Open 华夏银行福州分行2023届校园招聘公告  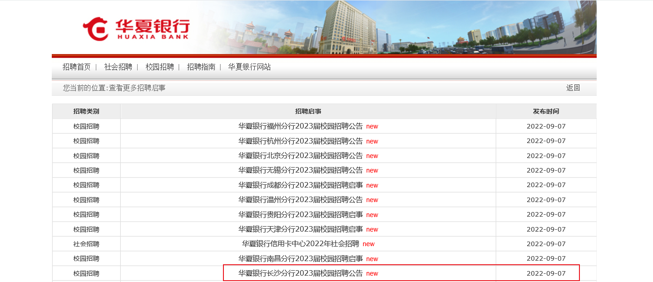click(x=301, y=126)
